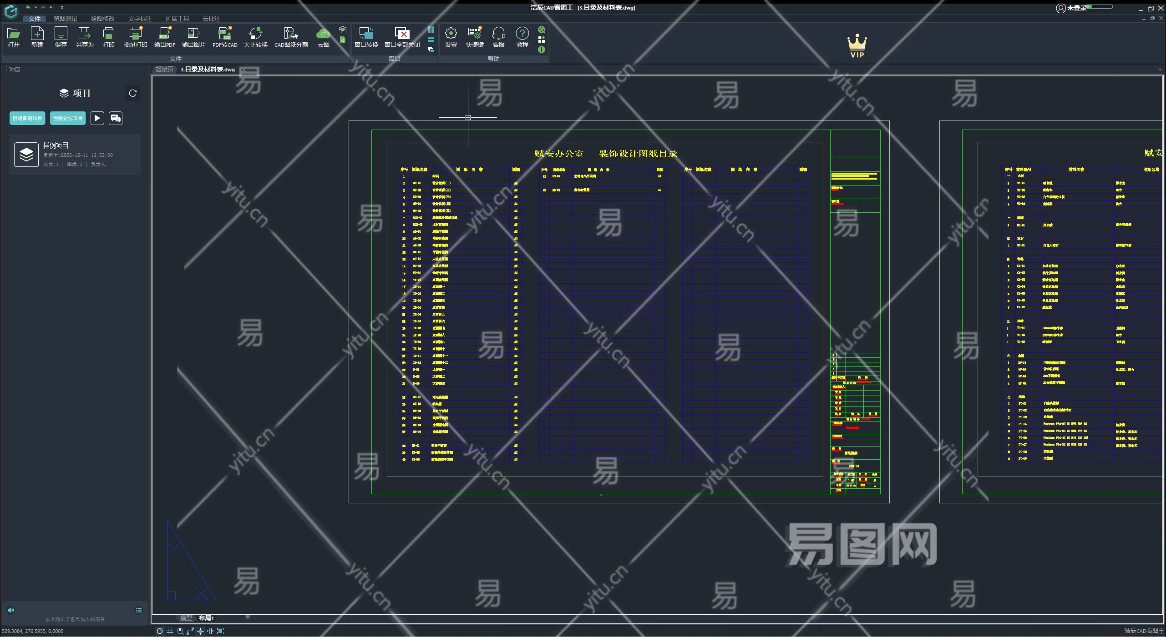Image resolution: width=1166 pixels, height=637 pixels.
Task: Switch to the 览图测量 ribbon tab
Action: point(65,19)
